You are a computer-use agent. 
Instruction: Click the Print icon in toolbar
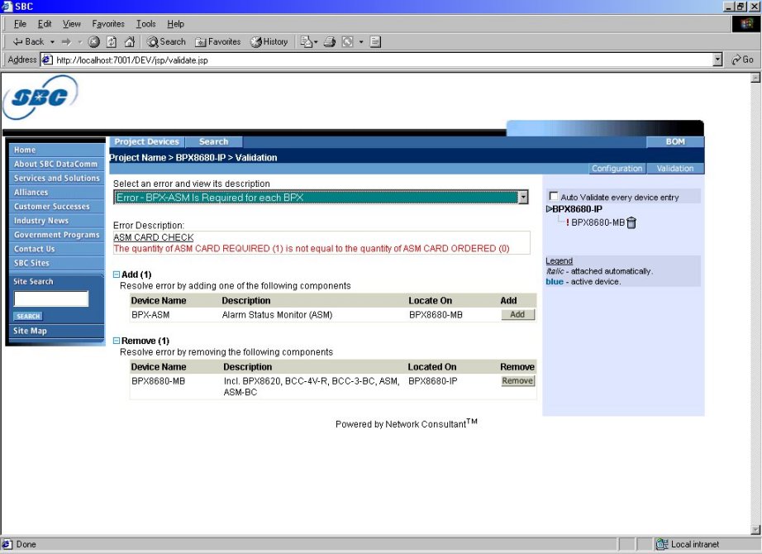tap(330, 41)
